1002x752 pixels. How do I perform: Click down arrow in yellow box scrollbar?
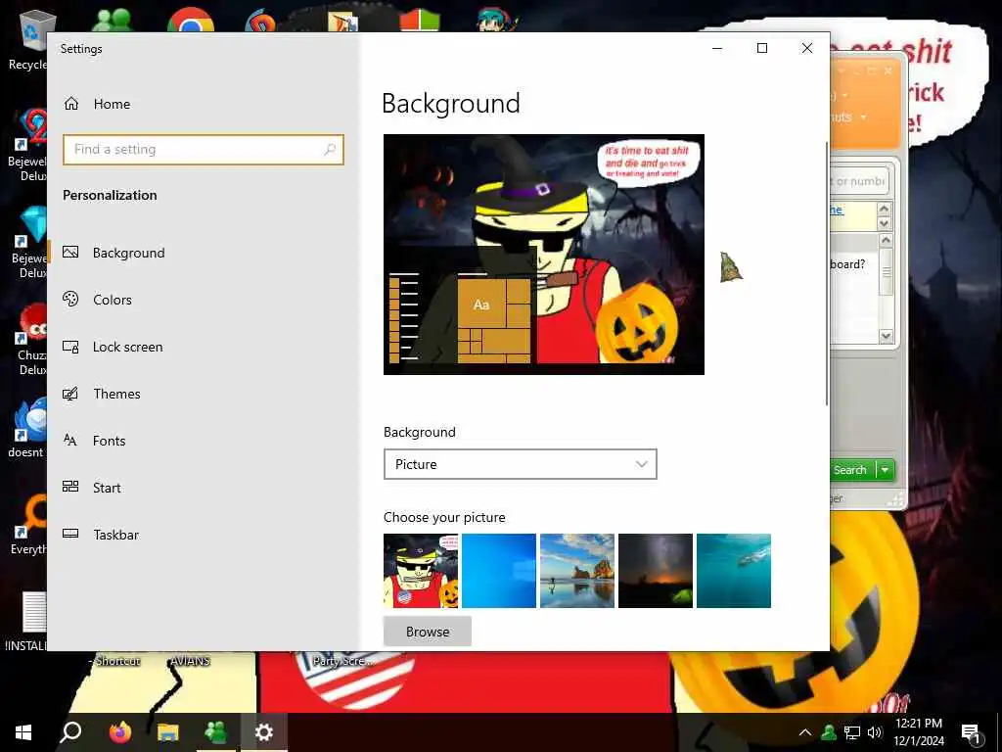884,224
